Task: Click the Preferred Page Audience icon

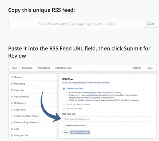Action: click(x=12, y=123)
